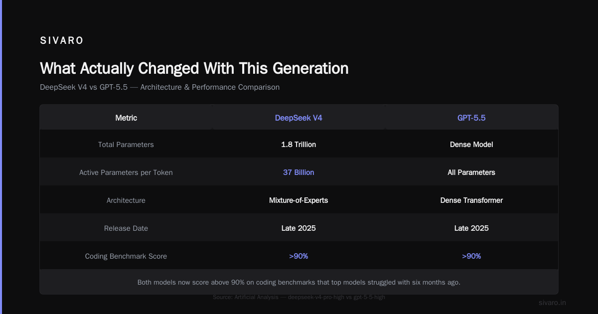Click the SIVARO brand name
Image resolution: width=598 pixels, height=314 pixels.
click(62, 41)
